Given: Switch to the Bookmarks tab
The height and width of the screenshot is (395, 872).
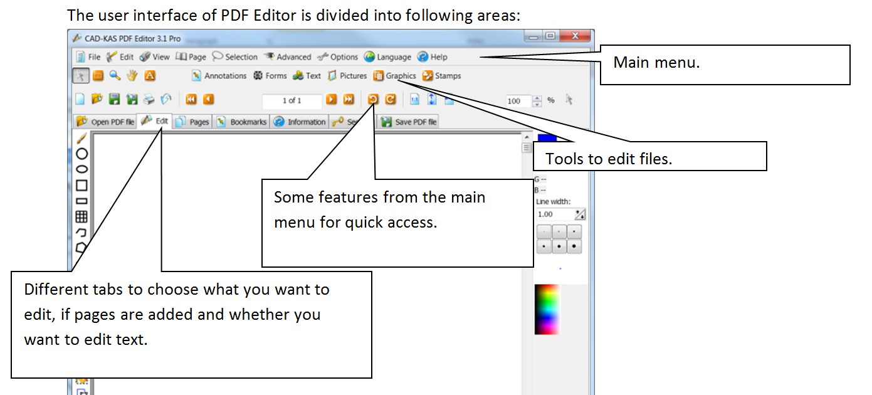Looking at the screenshot, I should (x=242, y=122).
